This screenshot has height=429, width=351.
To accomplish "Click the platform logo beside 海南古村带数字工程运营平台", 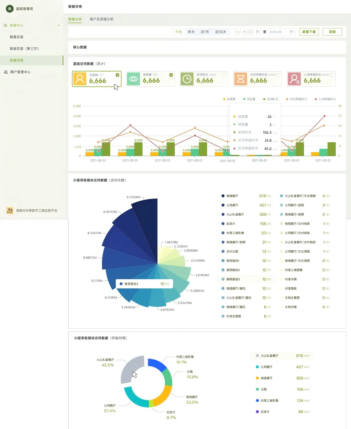I will 10,210.
